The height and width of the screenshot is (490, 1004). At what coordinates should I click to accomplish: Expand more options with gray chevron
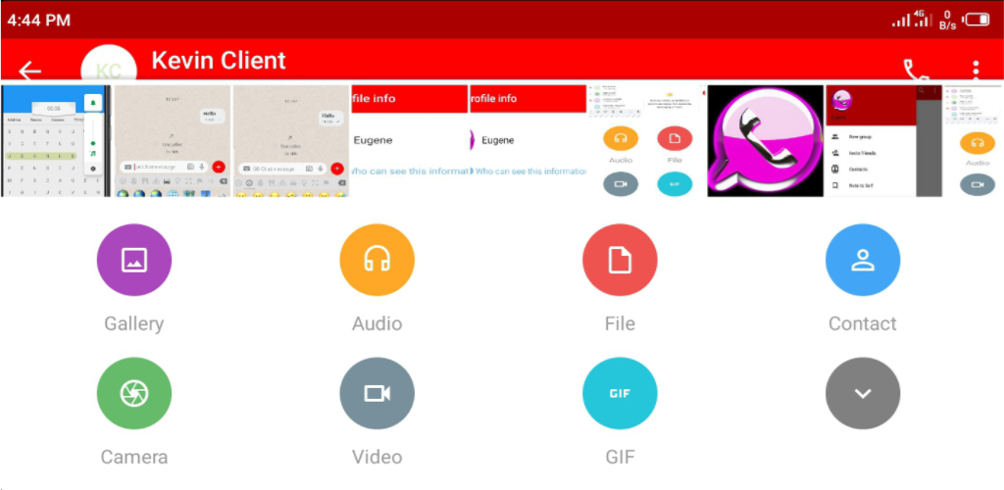tap(862, 394)
